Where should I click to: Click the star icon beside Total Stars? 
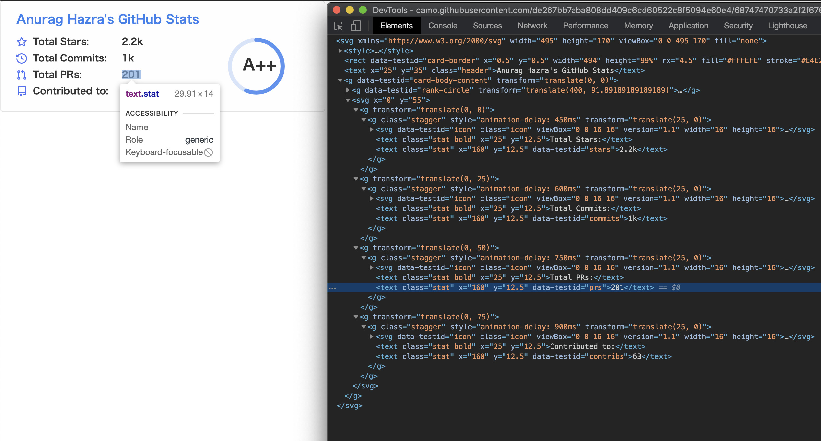tap(22, 42)
